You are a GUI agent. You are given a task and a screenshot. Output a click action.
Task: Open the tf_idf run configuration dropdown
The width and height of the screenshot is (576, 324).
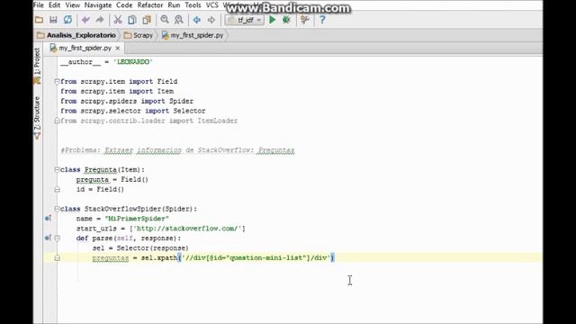[244, 20]
